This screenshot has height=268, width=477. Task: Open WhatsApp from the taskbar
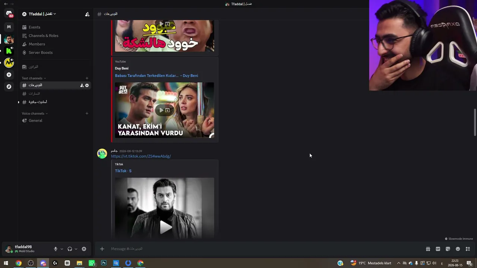point(92,263)
